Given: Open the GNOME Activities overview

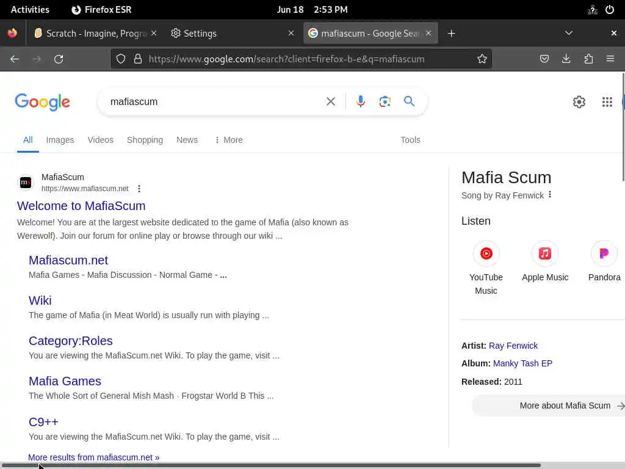Looking at the screenshot, I should (x=30, y=10).
